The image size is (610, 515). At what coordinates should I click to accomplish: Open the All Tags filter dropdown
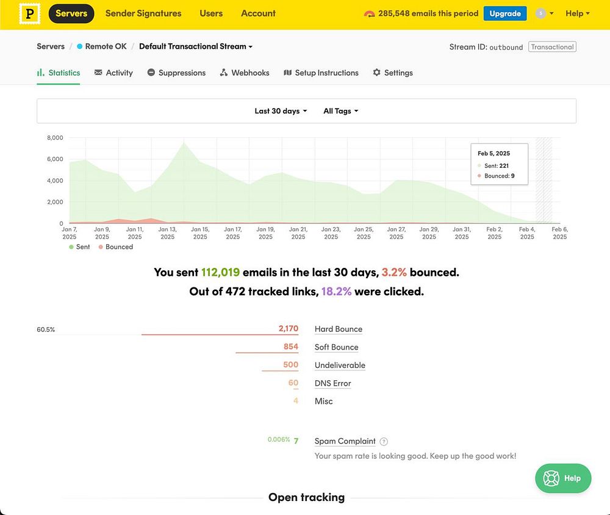click(x=341, y=111)
